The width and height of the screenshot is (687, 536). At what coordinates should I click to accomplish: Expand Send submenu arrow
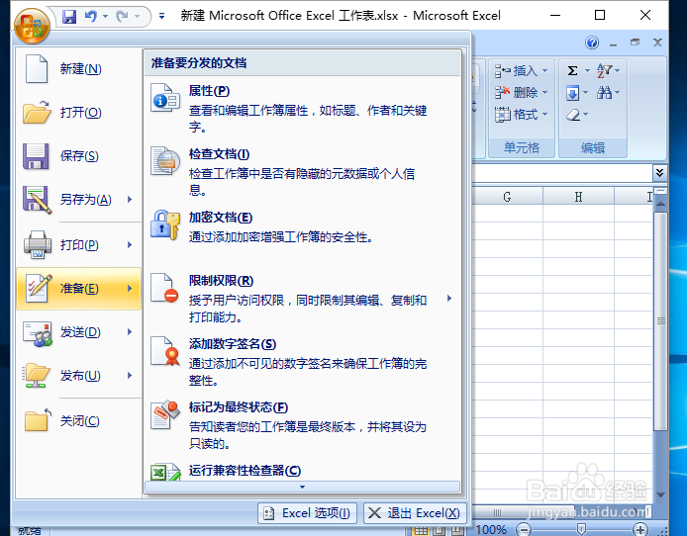pyautogui.click(x=130, y=332)
